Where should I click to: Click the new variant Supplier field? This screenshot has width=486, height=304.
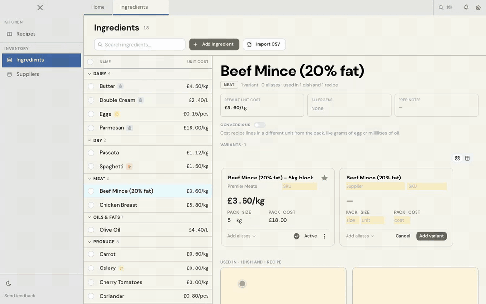375,186
